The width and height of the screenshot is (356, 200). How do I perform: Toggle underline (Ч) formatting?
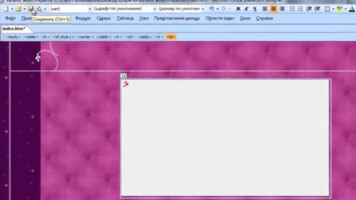[x=254, y=9]
